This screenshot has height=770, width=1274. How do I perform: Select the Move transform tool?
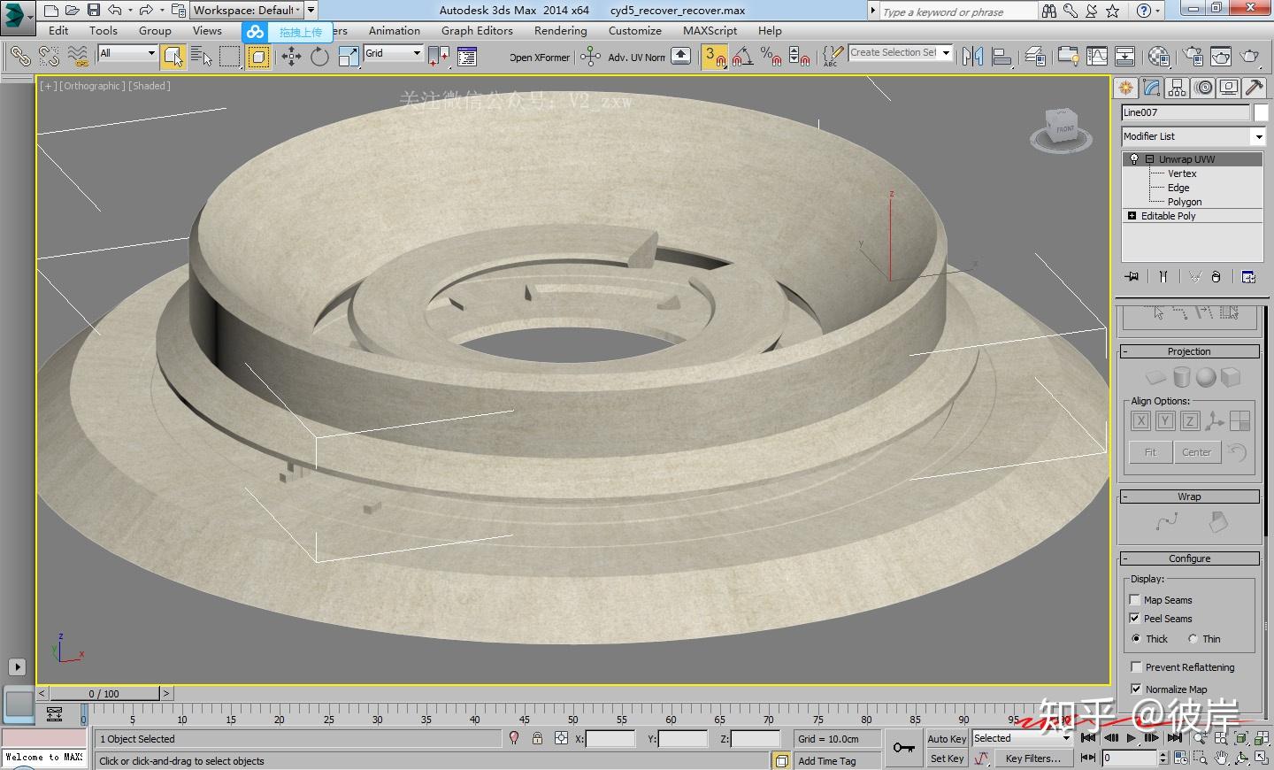tap(291, 57)
